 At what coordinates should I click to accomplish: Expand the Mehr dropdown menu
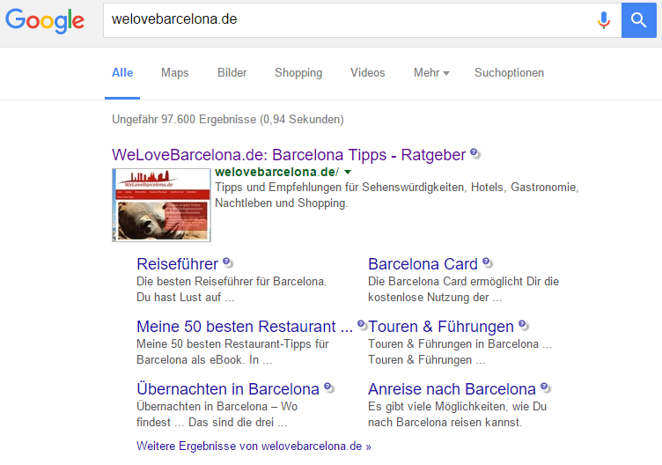[x=431, y=72]
